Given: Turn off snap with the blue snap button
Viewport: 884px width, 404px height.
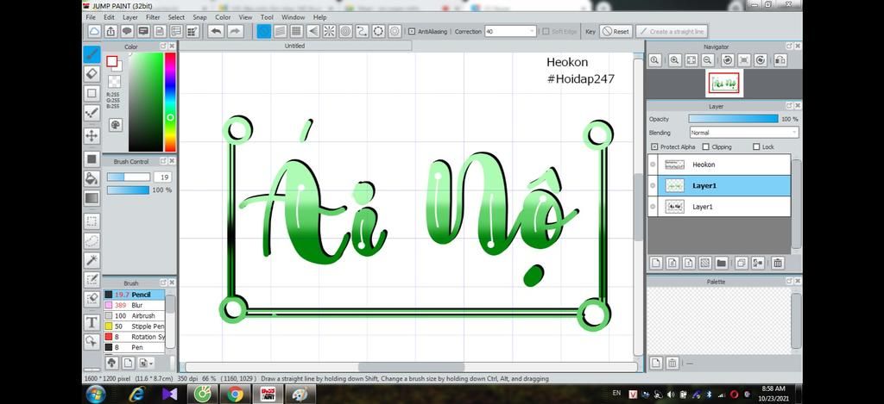Looking at the screenshot, I should pos(264,32).
